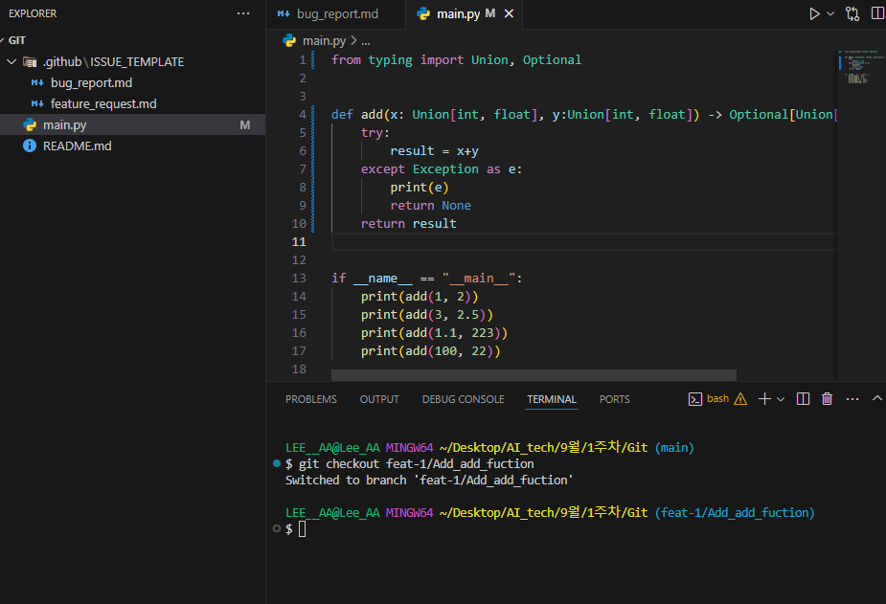Split the terminal panel
The image size is (886, 604).
click(804, 399)
